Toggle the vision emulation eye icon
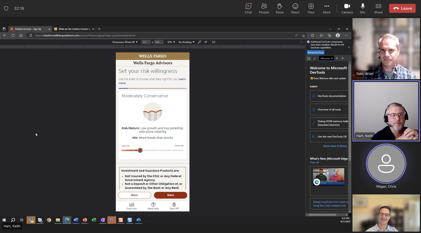Viewport: 421px width, 233px height. tap(206, 42)
